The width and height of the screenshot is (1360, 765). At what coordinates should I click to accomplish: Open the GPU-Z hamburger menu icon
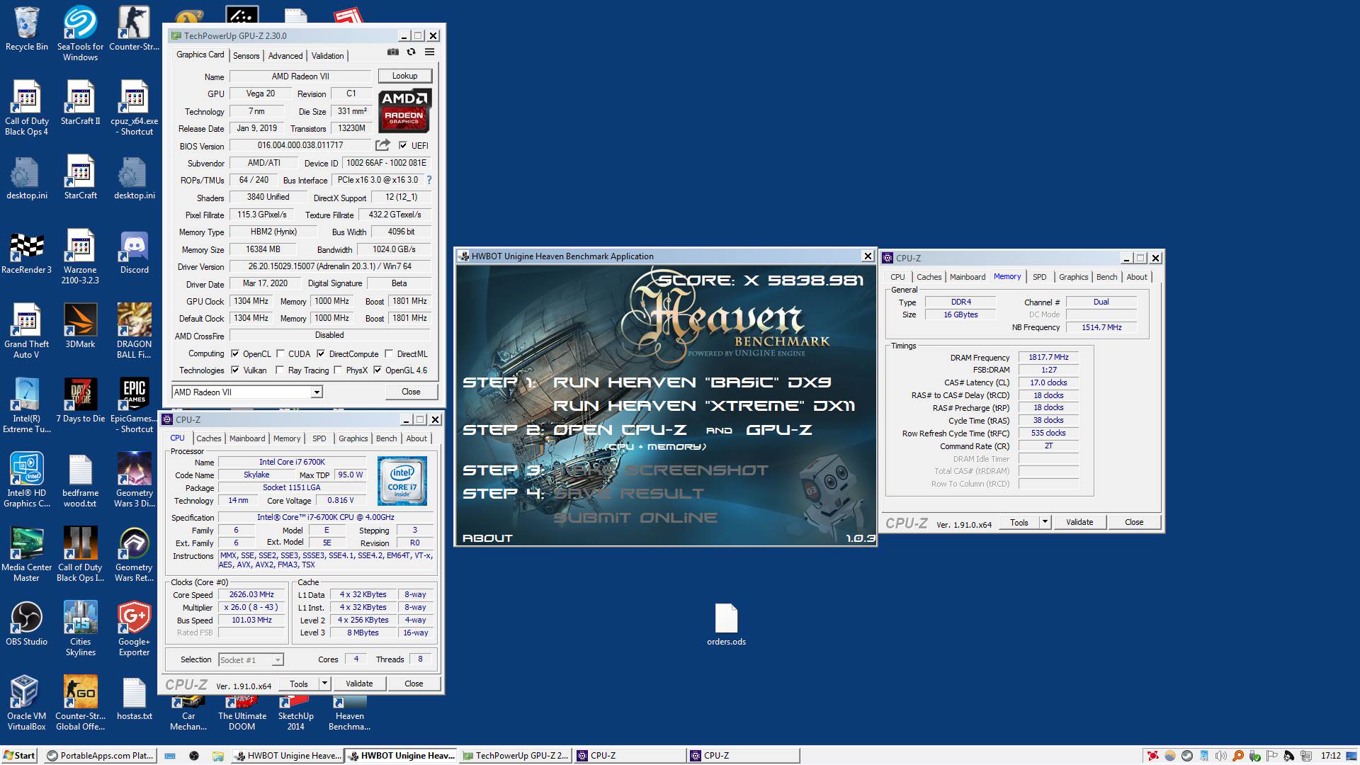click(x=429, y=52)
